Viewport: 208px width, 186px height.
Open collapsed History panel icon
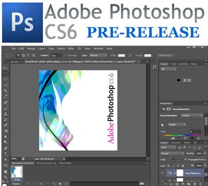(x=155, y=67)
